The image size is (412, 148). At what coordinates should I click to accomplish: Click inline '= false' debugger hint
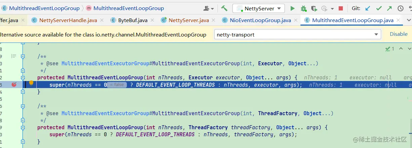pos(117,85)
